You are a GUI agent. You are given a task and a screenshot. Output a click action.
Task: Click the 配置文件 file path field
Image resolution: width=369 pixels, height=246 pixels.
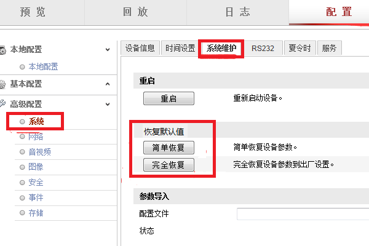pyautogui.click(x=303, y=214)
